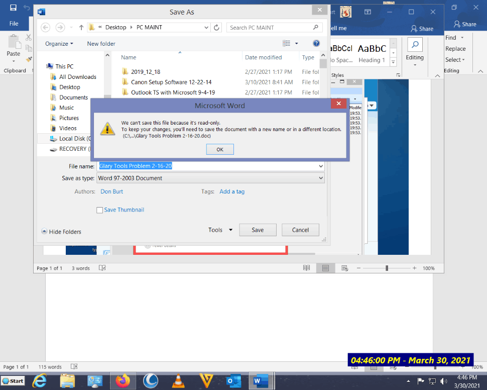Switch to Print Layout view in status bar
Image resolution: width=487 pixels, height=390 pixels.
pos(325,268)
